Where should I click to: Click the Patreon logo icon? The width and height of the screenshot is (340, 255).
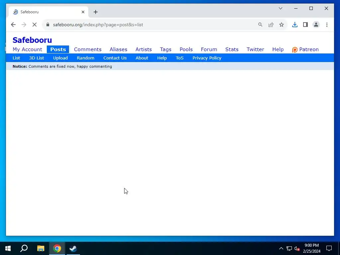point(295,50)
